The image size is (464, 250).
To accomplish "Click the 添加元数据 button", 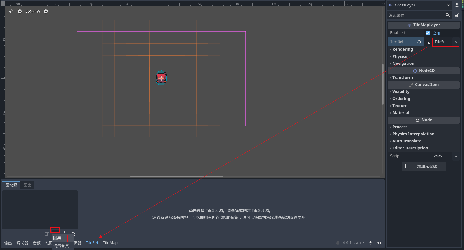I will pos(424,166).
